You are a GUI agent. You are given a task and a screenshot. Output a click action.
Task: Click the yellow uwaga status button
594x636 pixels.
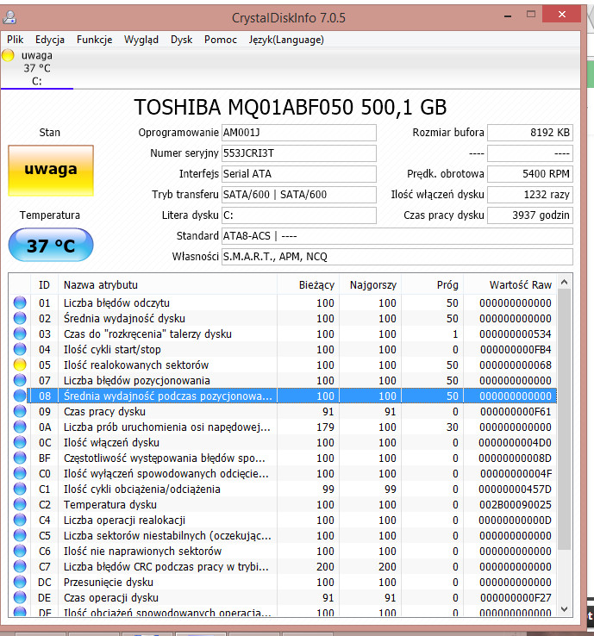pos(51,171)
